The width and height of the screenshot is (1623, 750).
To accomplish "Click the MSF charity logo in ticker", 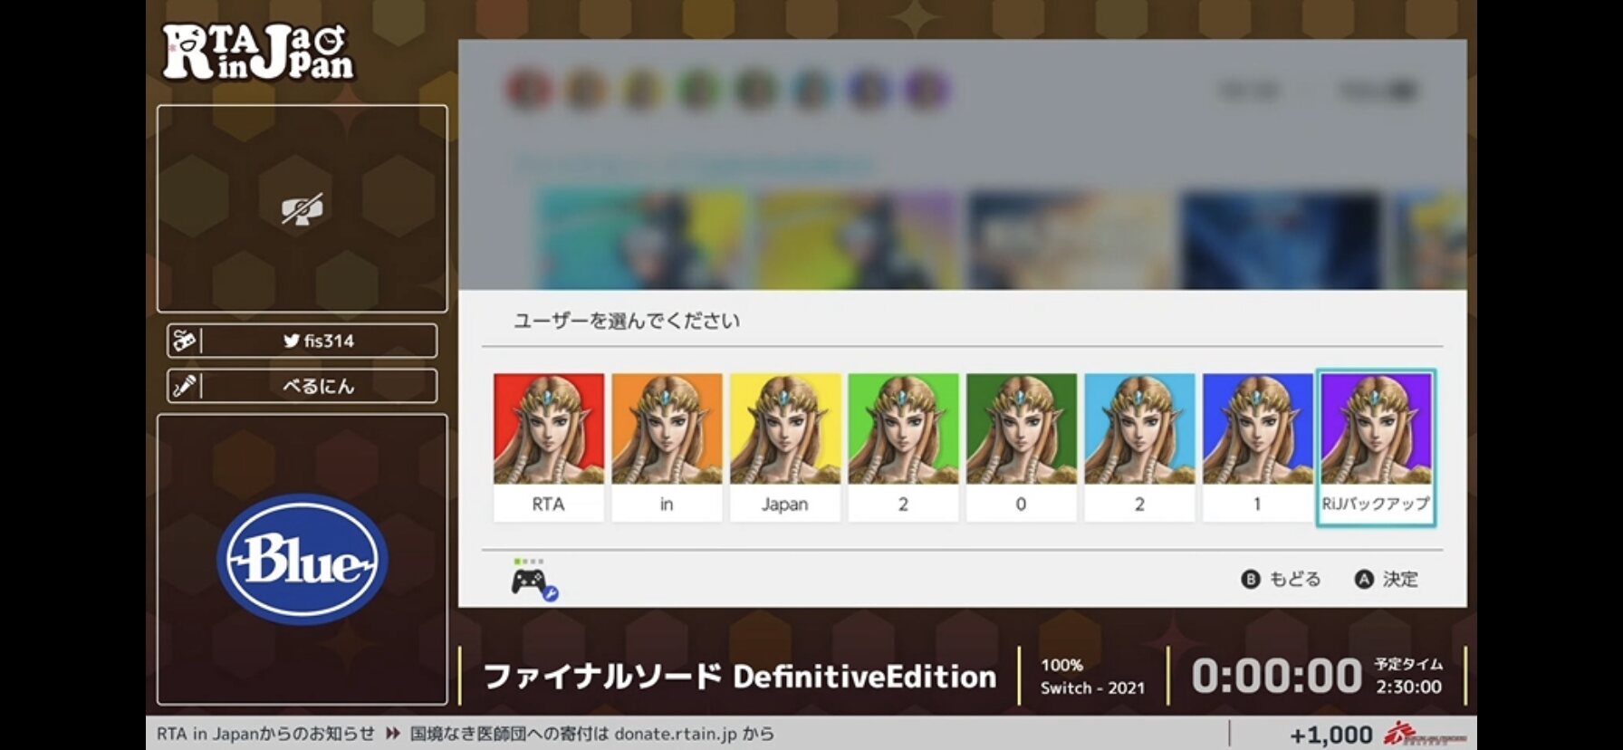I will click(1426, 734).
